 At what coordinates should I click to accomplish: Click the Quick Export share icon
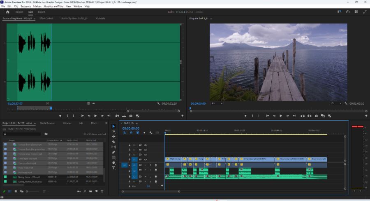point(348,12)
